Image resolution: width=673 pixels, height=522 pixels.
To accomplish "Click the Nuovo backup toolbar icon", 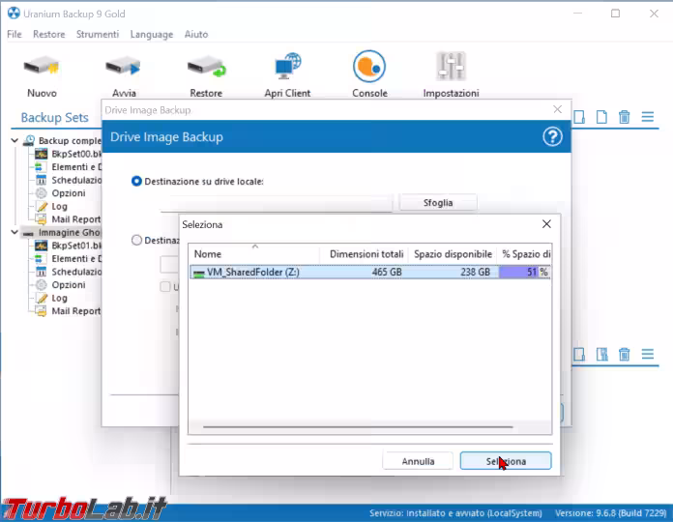I will (x=42, y=68).
